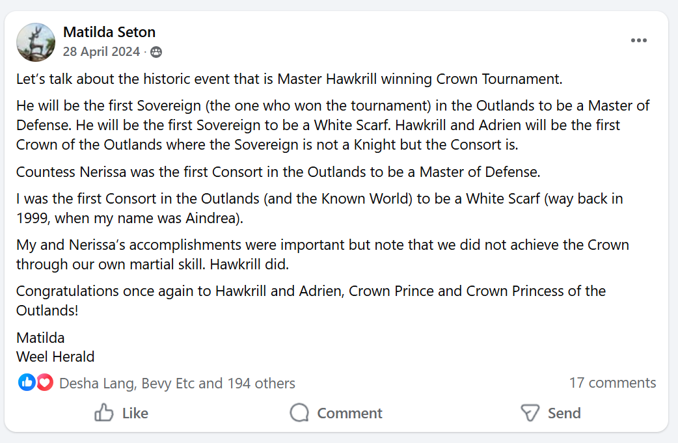
Task: Click the thumbs-up icon on Like button
Action: [104, 413]
